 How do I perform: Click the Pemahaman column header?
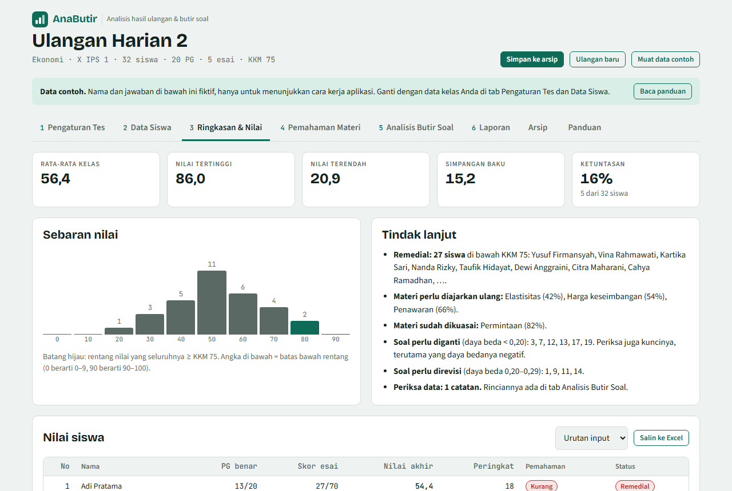click(x=546, y=466)
